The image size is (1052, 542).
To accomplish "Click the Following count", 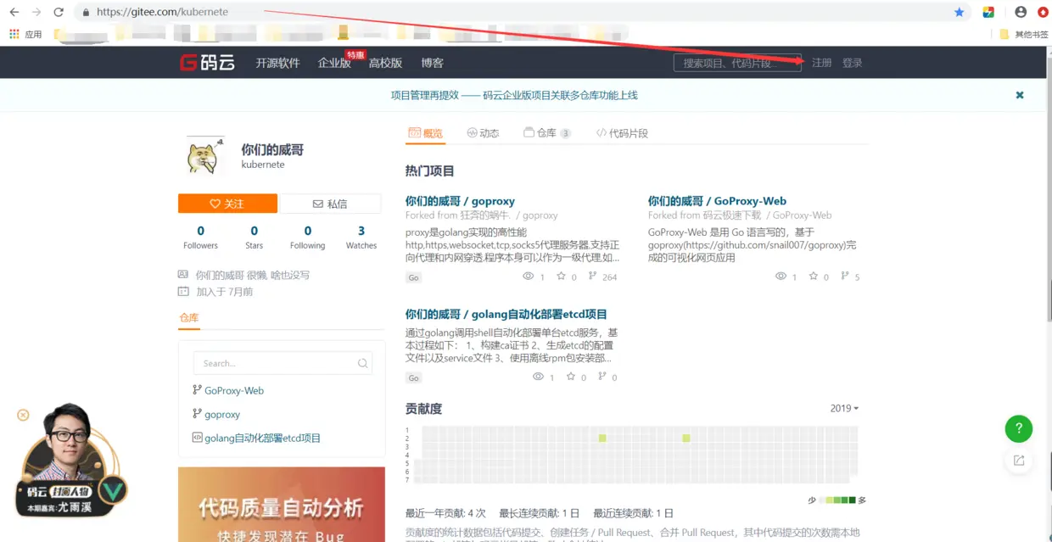I will [x=307, y=231].
